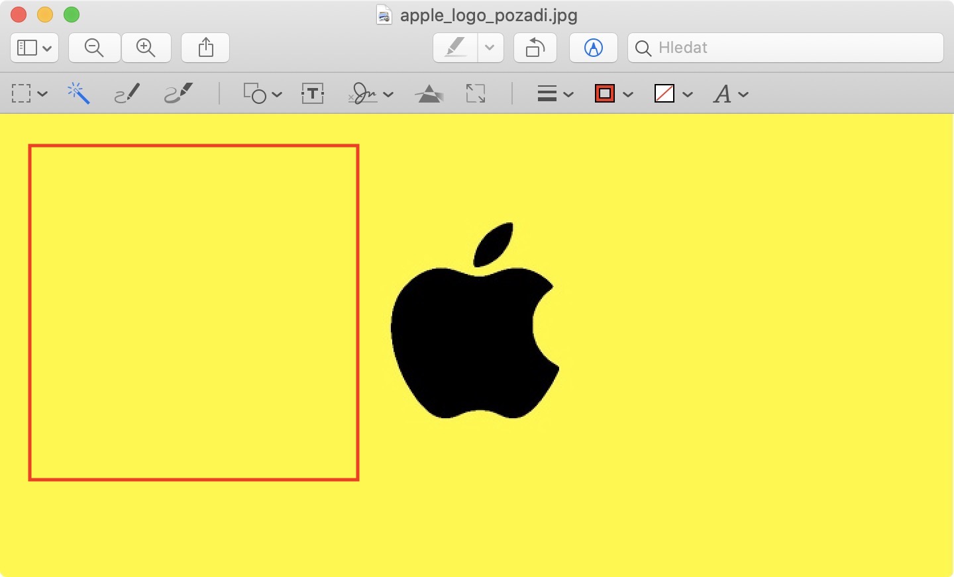
Task: Minimize the window with yellow button
Action: coord(45,15)
